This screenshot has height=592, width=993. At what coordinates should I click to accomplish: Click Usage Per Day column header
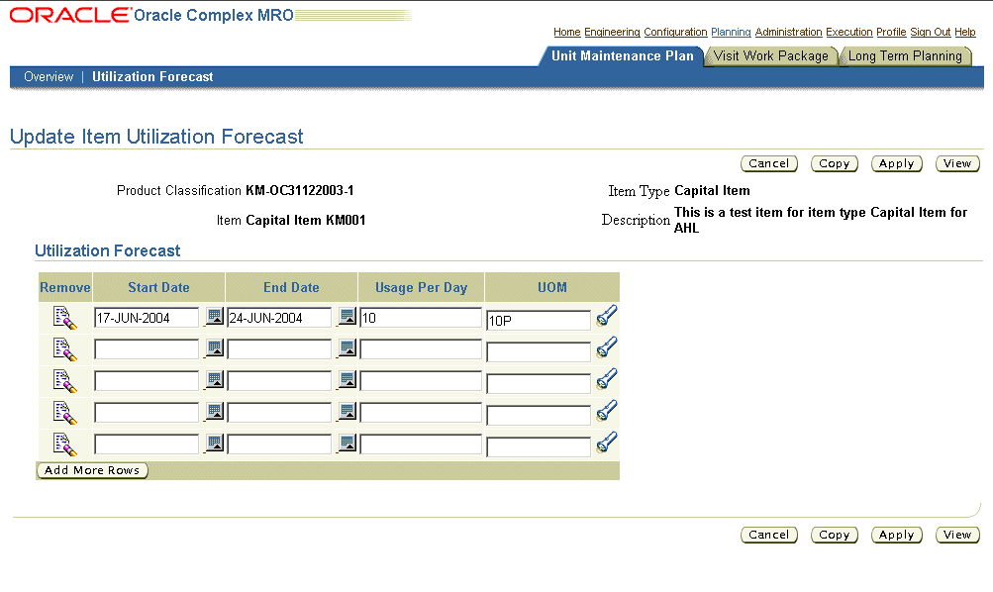point(421,287)
